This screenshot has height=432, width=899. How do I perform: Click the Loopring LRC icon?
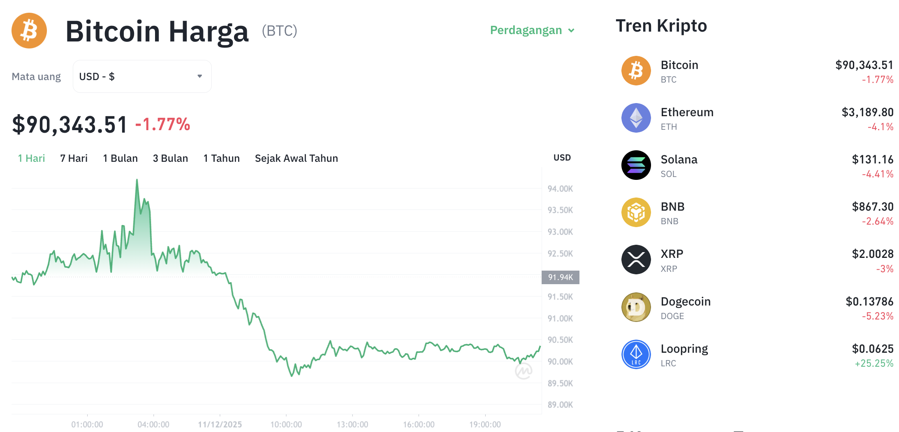(x=636, y=354)
